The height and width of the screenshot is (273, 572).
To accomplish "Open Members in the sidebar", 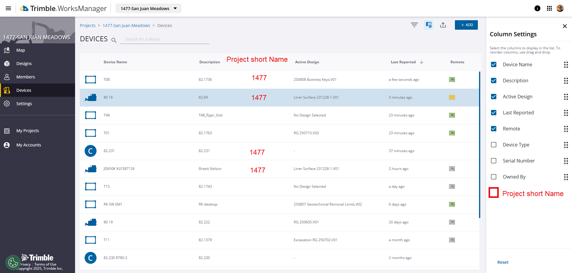I will click(x=26, y=77).
